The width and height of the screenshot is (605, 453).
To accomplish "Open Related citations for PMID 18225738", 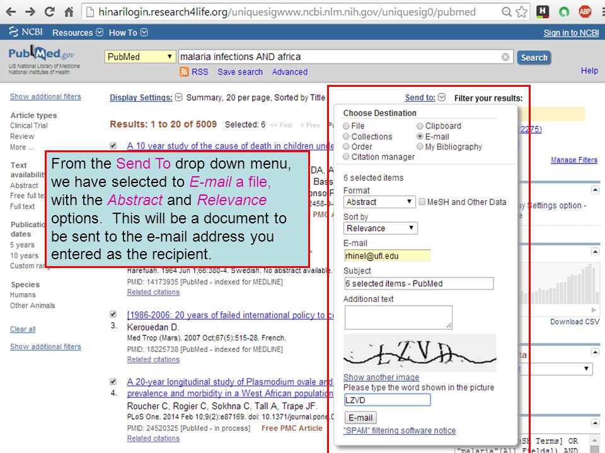I will pos(153,359).
